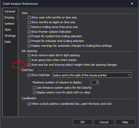Cancel the Chart Analysis Preferences dialog
This screenshot has width=139, height=128.
click(104, 122)
